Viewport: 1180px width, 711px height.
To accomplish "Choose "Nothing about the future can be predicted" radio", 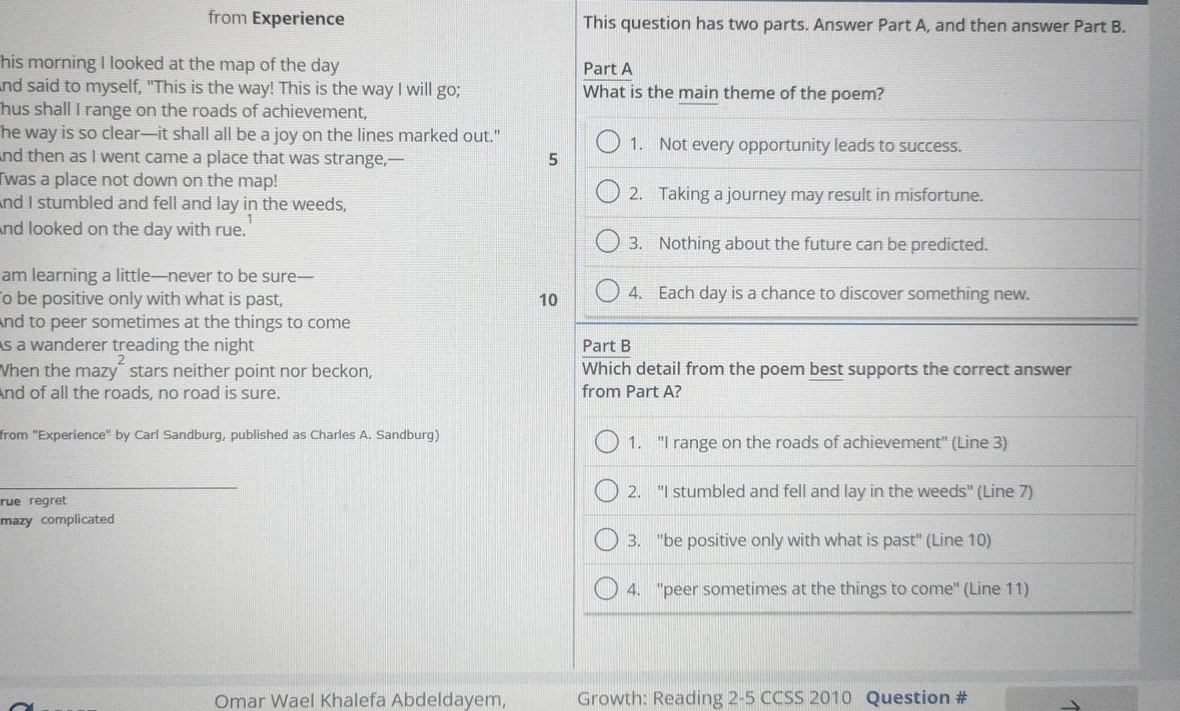I will [607, 241].
